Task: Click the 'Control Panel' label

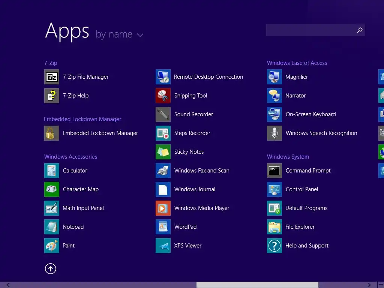Action: coord(302,189)
